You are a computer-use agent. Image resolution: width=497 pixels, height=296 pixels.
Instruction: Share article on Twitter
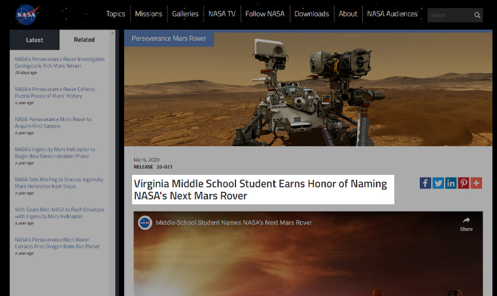(438, 183)
